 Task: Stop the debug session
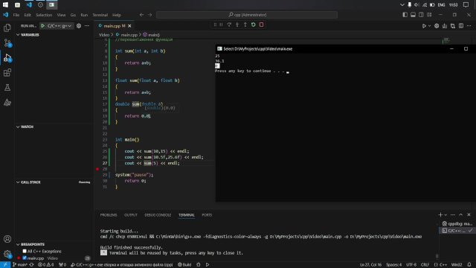(x=261, y=25)
